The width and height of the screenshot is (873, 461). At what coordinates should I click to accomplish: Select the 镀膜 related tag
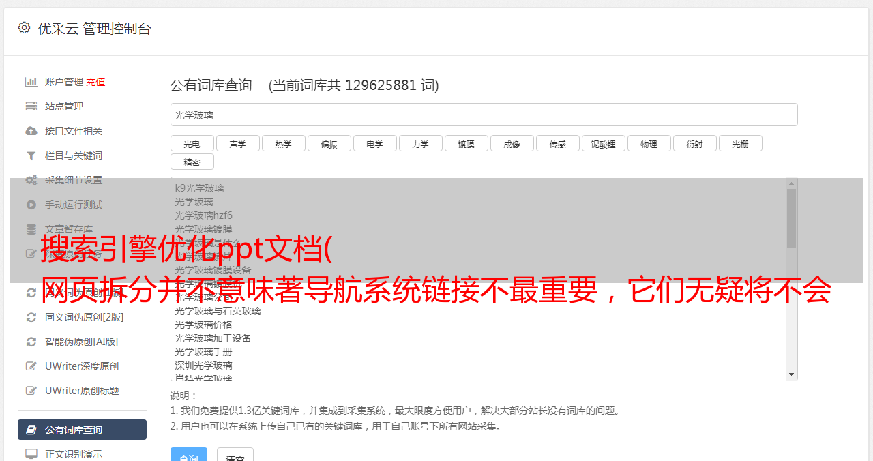466,143
